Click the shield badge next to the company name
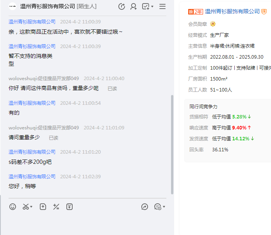The image size is (271, 235). click(x=264, y=12)
